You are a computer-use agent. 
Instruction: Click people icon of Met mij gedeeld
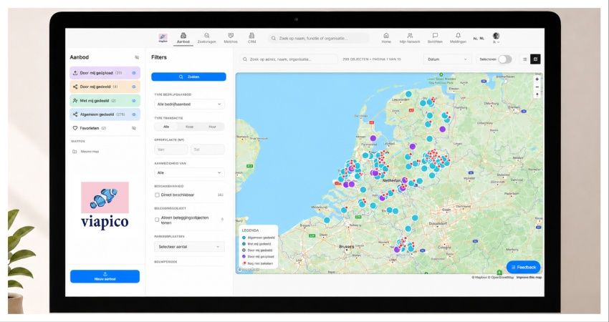pos(75,101)
